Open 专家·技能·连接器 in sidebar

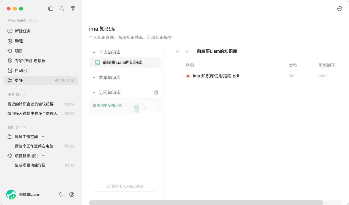point(41,61)
